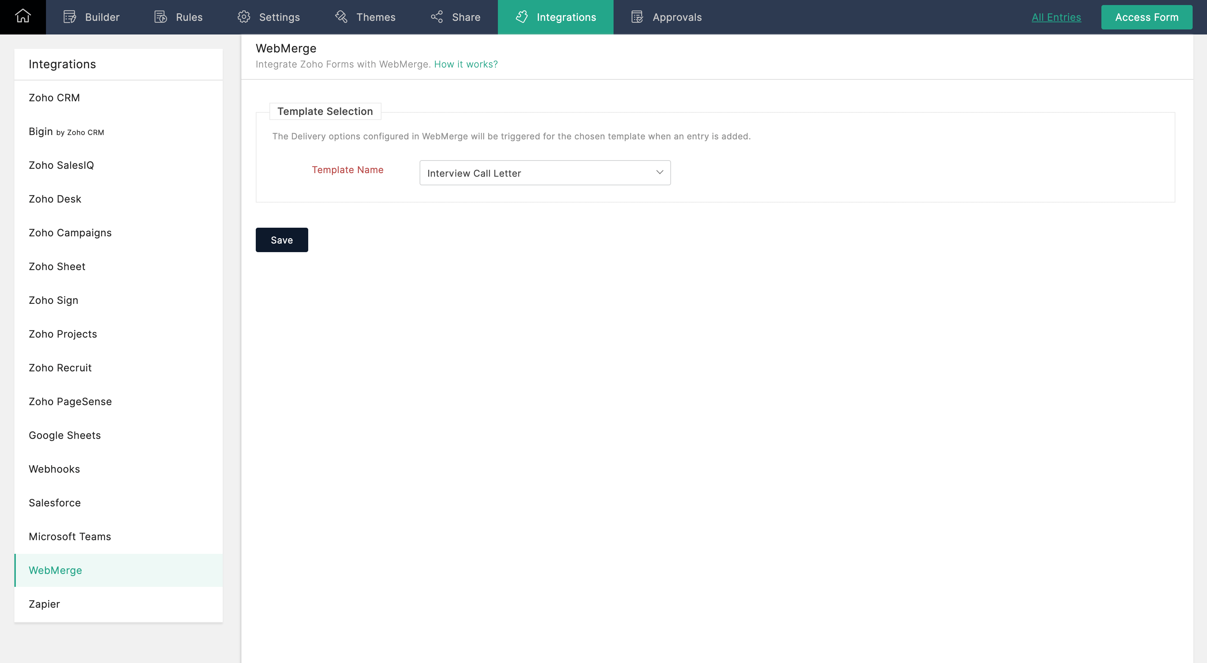Switch to the Settings tab
Viewport: 1207px width, 663px height.
(268, 17)
